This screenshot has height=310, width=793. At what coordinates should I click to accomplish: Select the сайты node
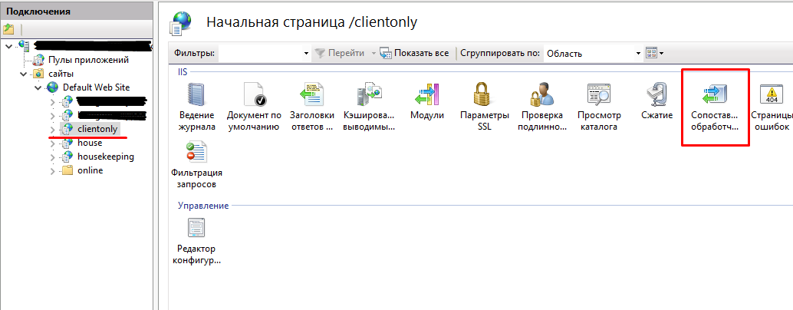coord(61,74)
